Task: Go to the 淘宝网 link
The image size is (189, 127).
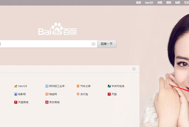Action: pyautogui.click(x=53, y=94)
